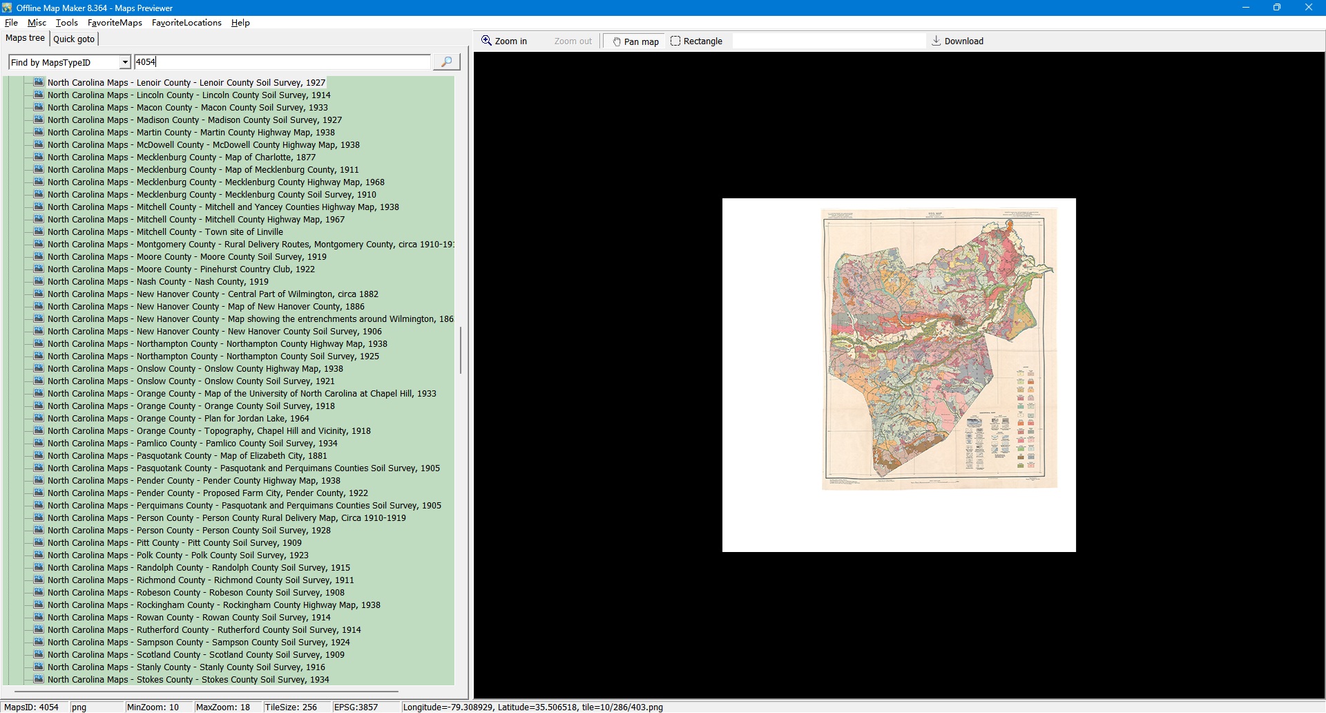Switch to the Maps tree tab

(x=25, y=39)
